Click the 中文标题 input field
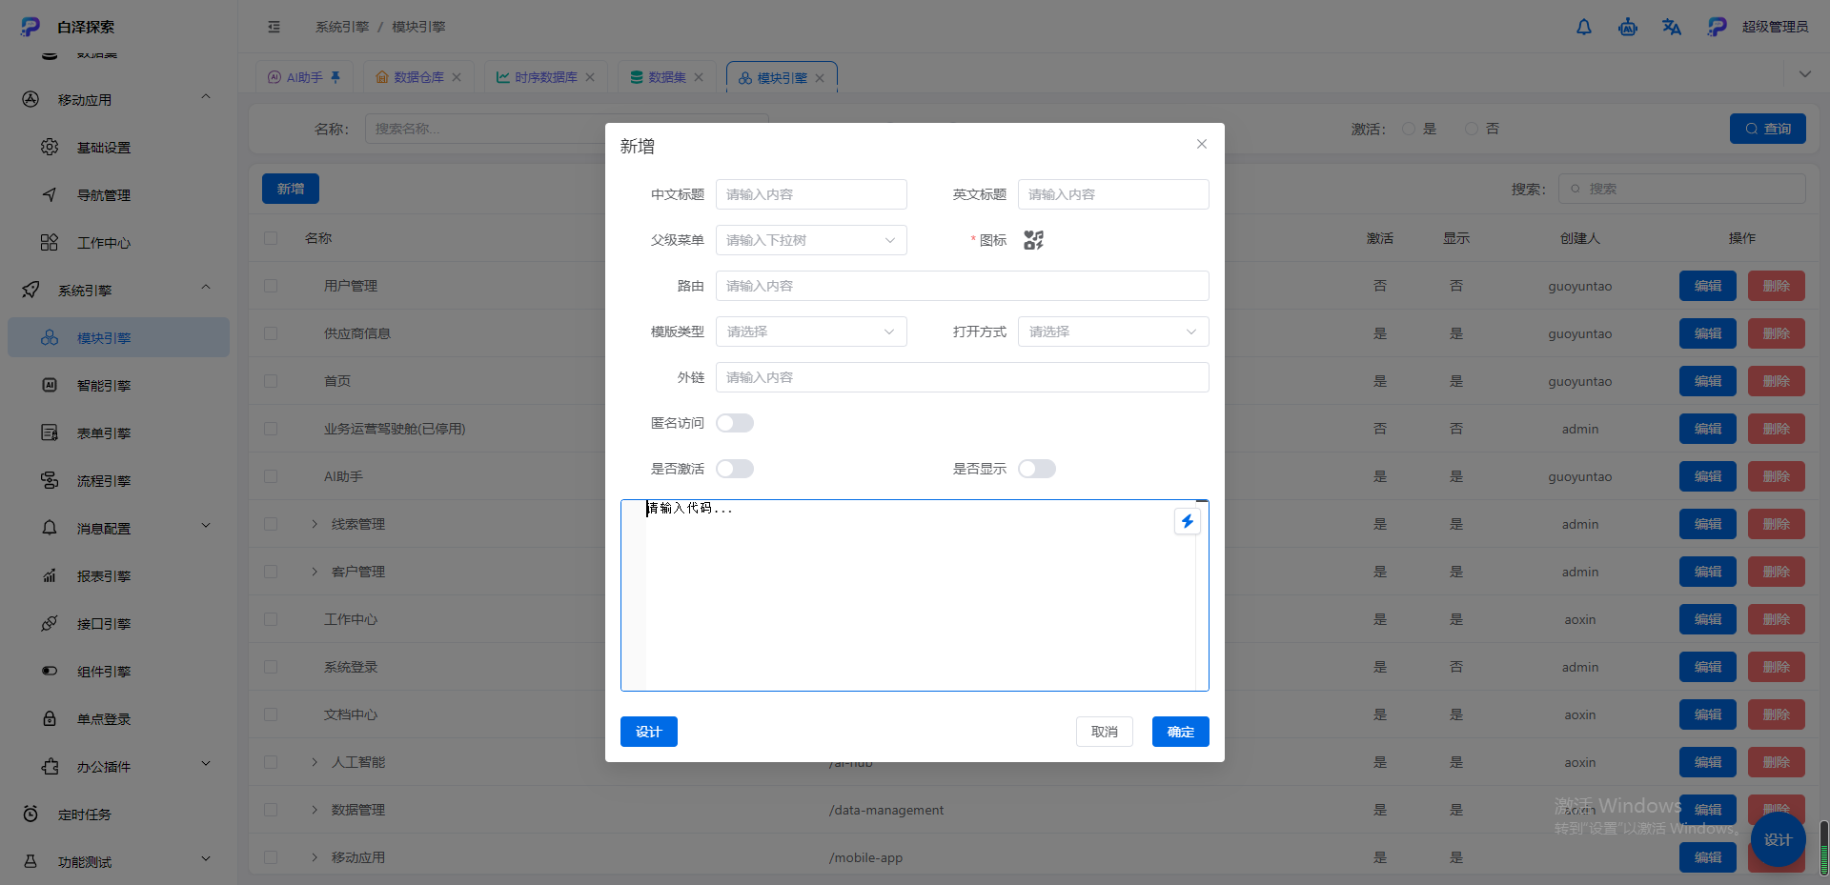1830x885 pixels. pos(811,194)
